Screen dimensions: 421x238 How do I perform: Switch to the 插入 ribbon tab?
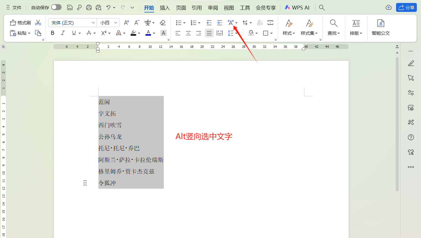click(x=165, y=8)
